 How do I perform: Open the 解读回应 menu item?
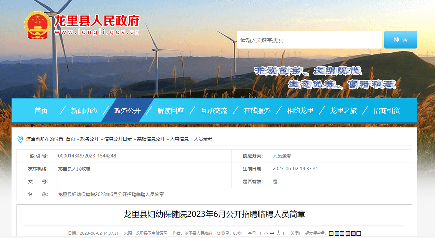pos(171,111)
